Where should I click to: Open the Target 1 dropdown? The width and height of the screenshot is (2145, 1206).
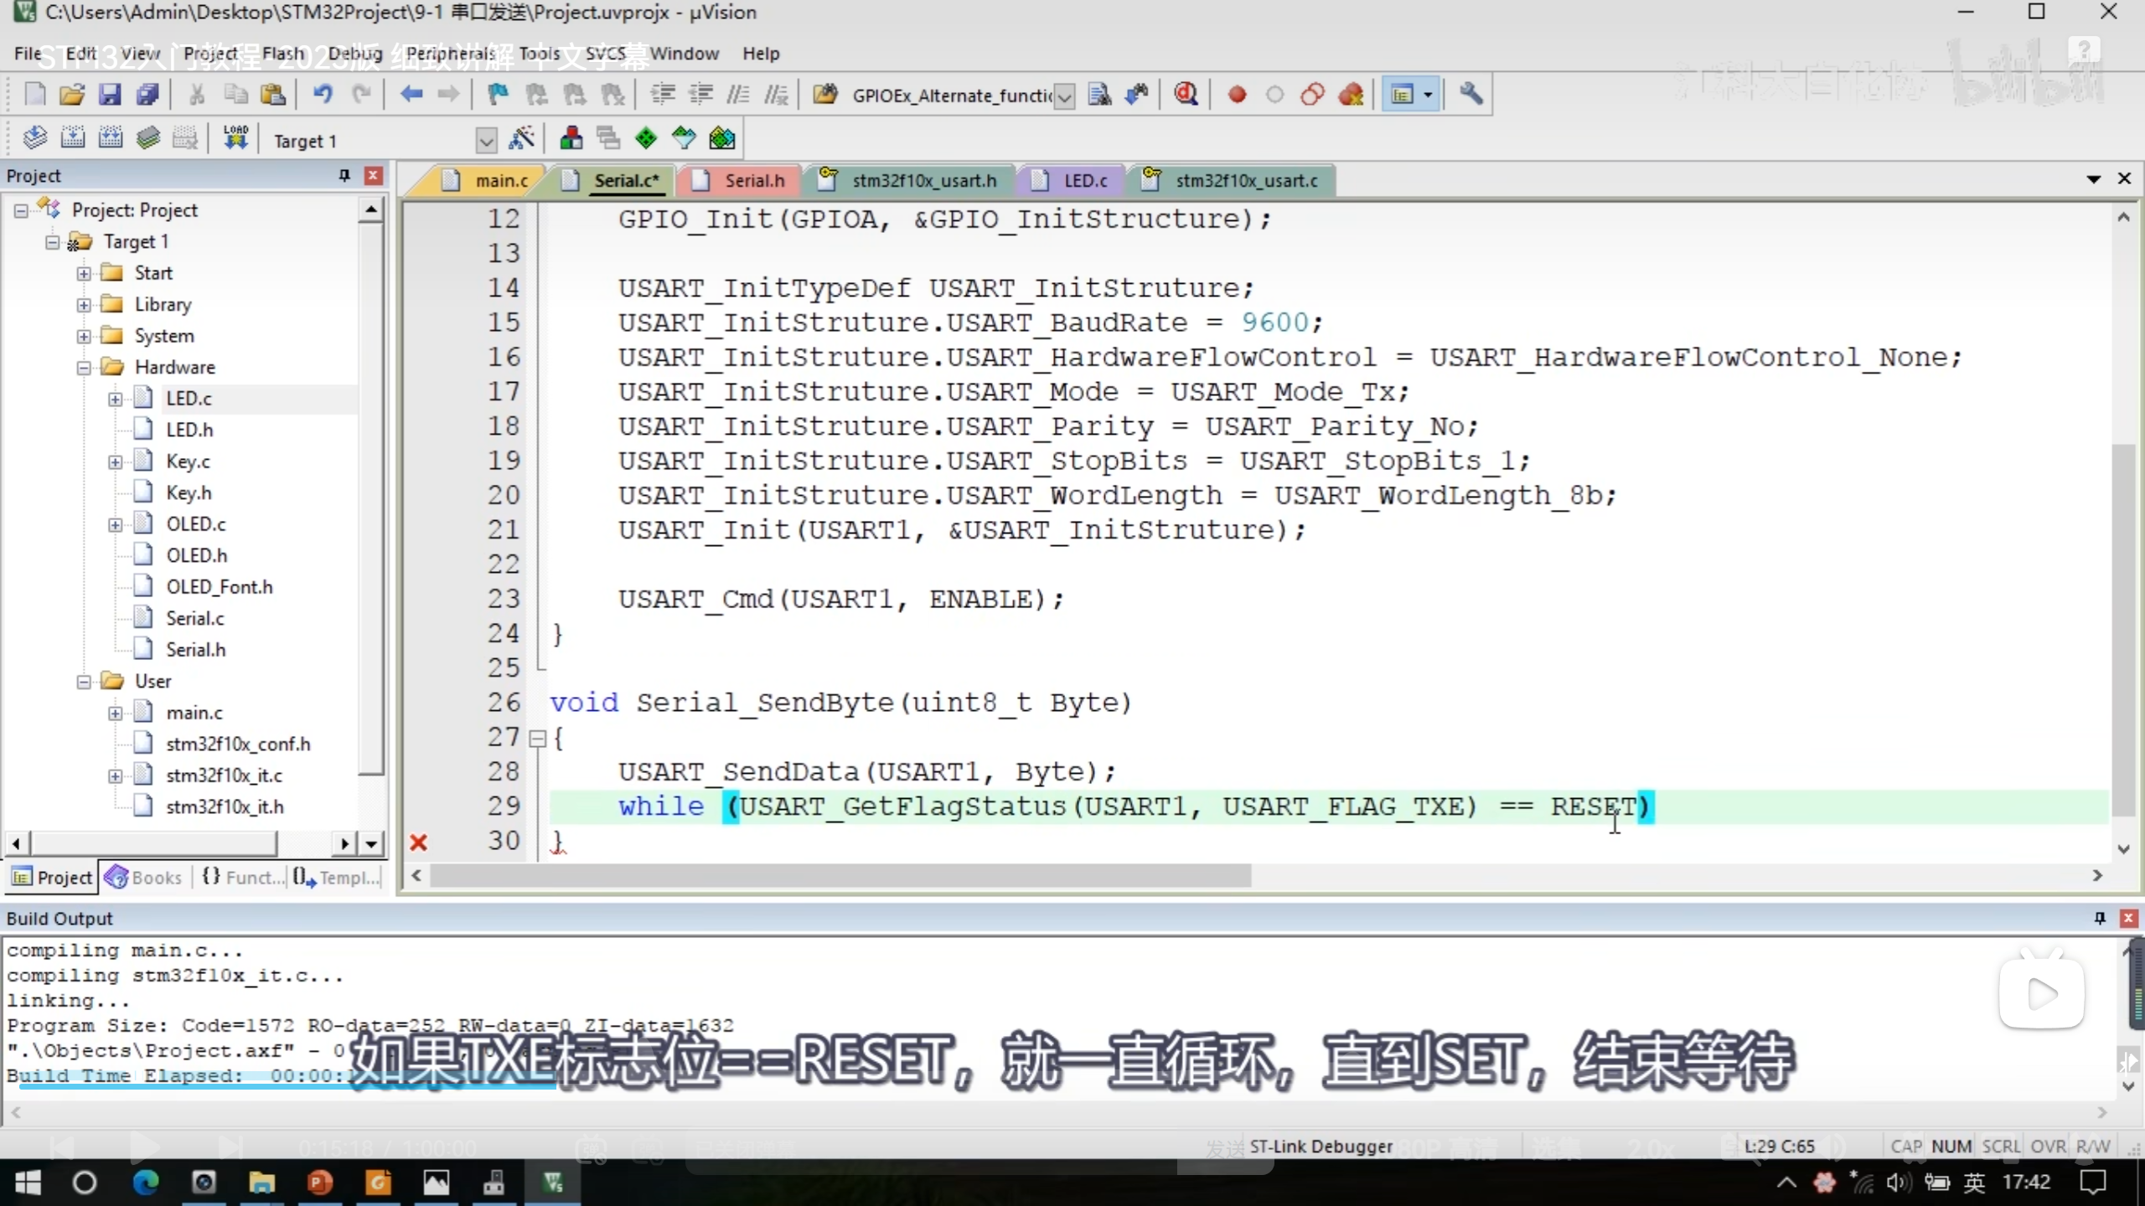point(486,141)
